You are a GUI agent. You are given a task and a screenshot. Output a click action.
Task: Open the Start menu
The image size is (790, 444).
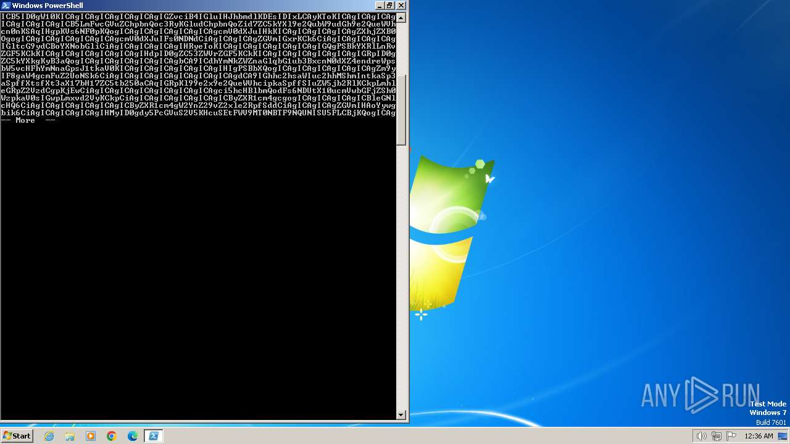point(17,436)
